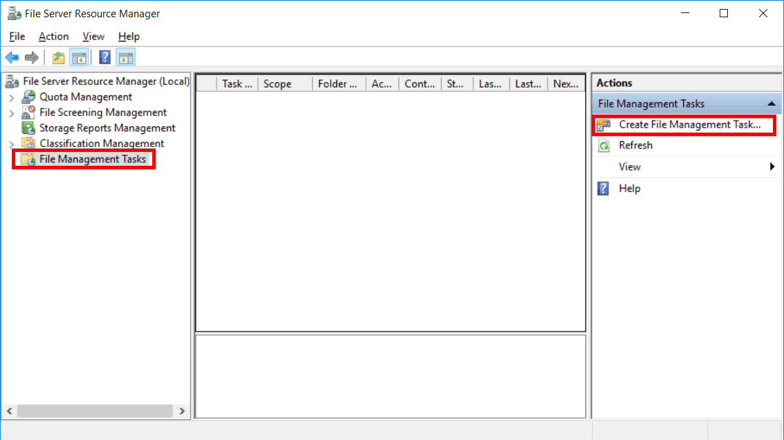Open the File menu

[17, 36]
